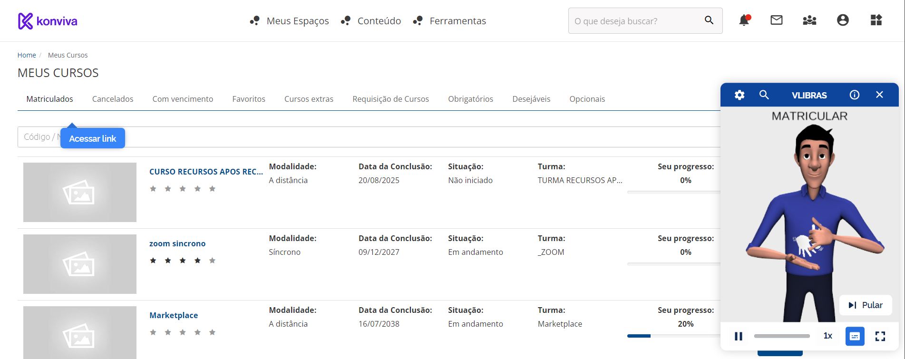The height and width of the screenshot is (359, 905).
Task: Select the Matriculados tab
Action: pyautogui.click(x=50, y=99)
